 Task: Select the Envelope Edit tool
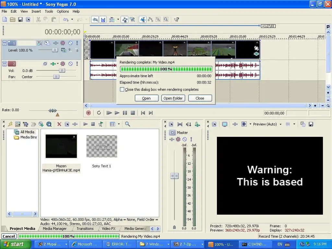click(x=150, y=20)
